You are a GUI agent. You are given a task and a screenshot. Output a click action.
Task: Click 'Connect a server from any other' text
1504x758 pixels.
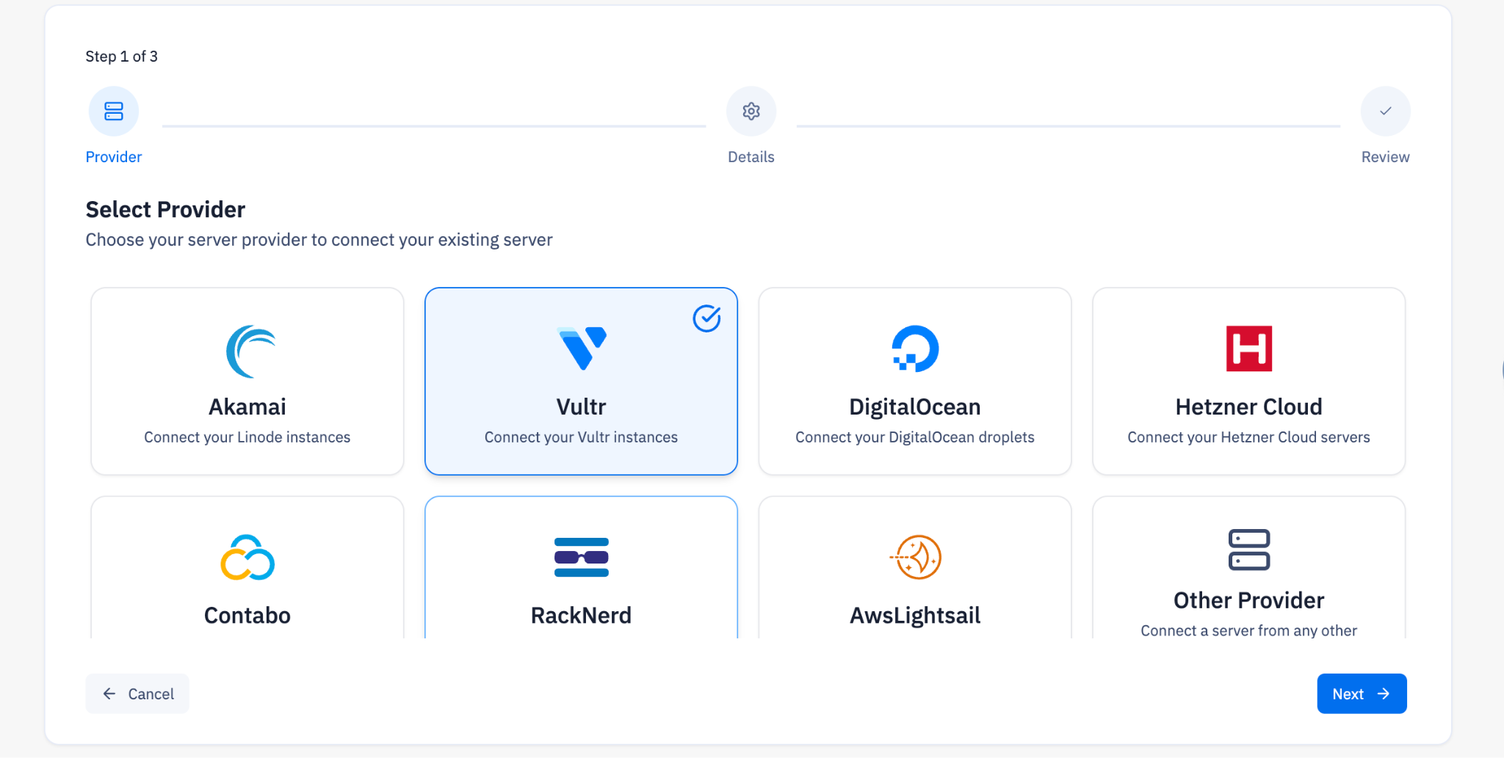[1249, 631]
